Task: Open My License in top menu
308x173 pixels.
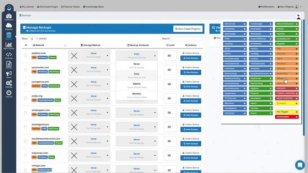Action: 27,7
